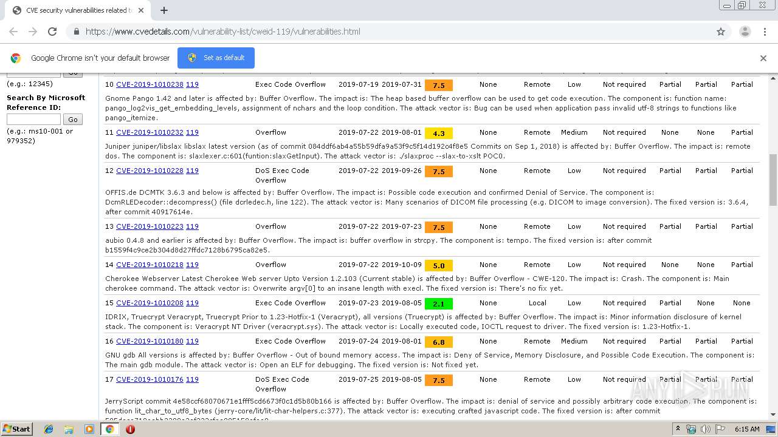
Task: Close the CVE security vulnerabilities tab
Action: (141, 10)
